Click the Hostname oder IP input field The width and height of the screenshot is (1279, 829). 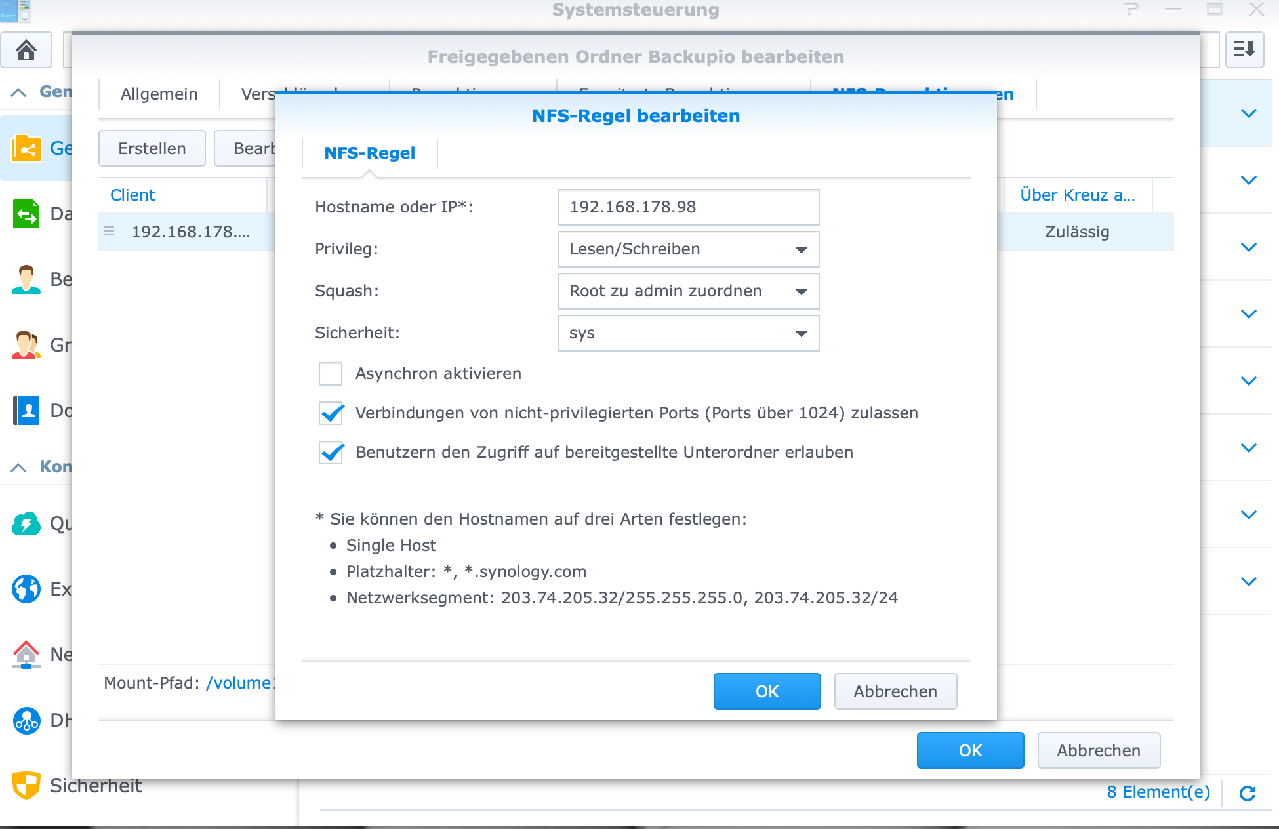[688, 207]
